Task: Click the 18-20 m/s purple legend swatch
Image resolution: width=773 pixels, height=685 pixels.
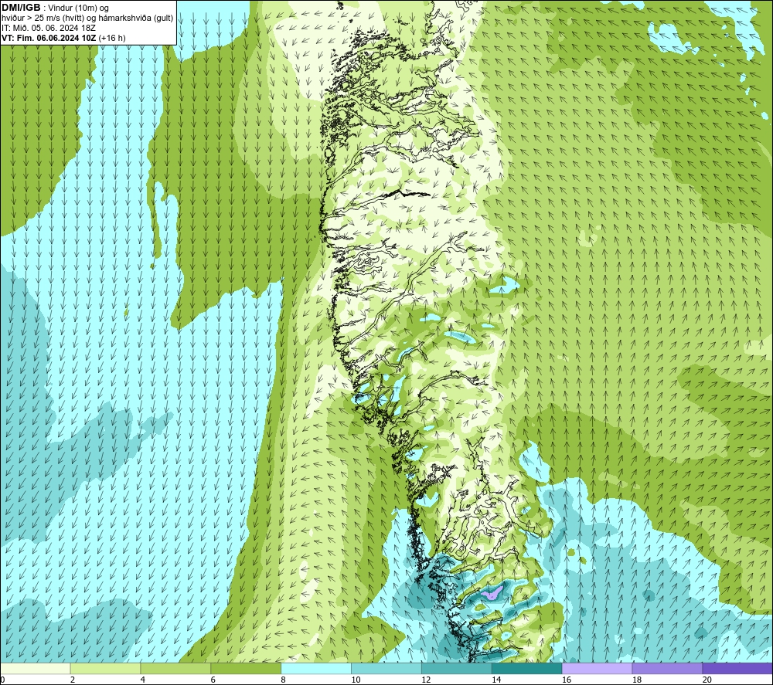Action: [x=668, y=668]
